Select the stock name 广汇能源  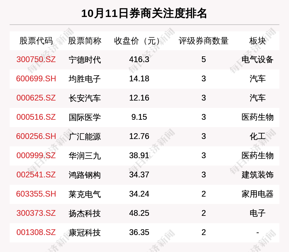(x=84, y=137)
